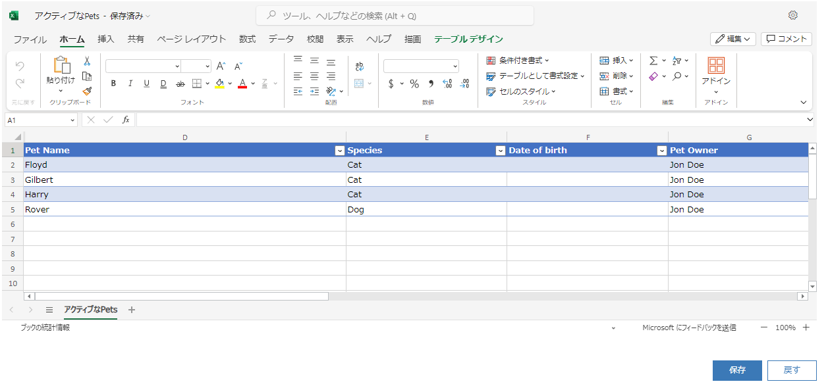Toggle center horizontal alignment
Viewport: 828px width, 390px height.
(x=314, y=76)
